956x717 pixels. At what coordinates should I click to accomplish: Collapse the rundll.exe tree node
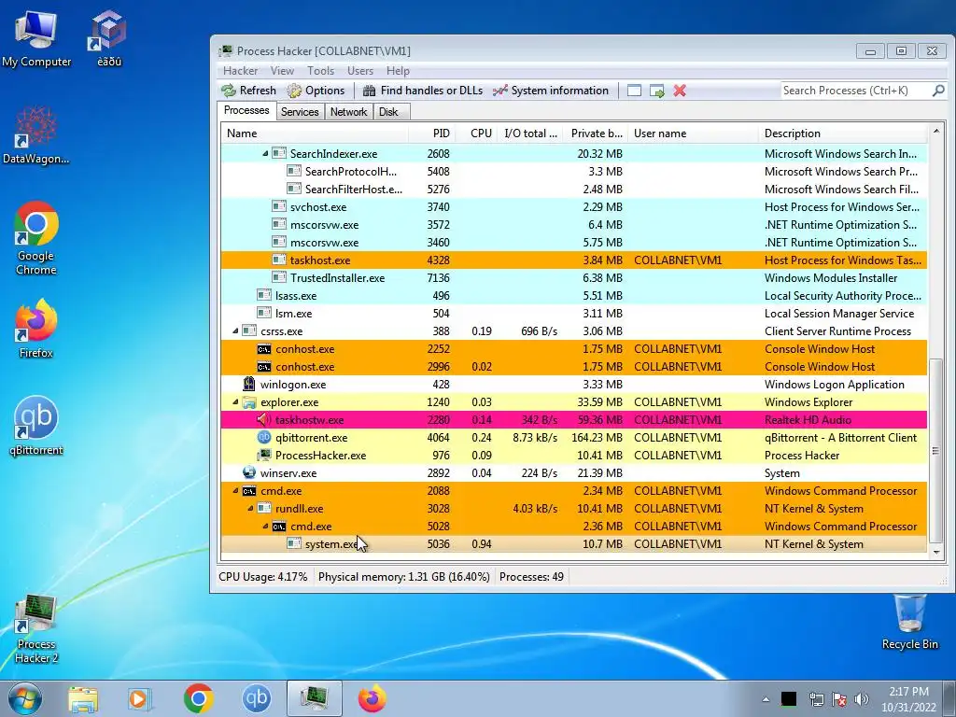[x=250, y=509]
